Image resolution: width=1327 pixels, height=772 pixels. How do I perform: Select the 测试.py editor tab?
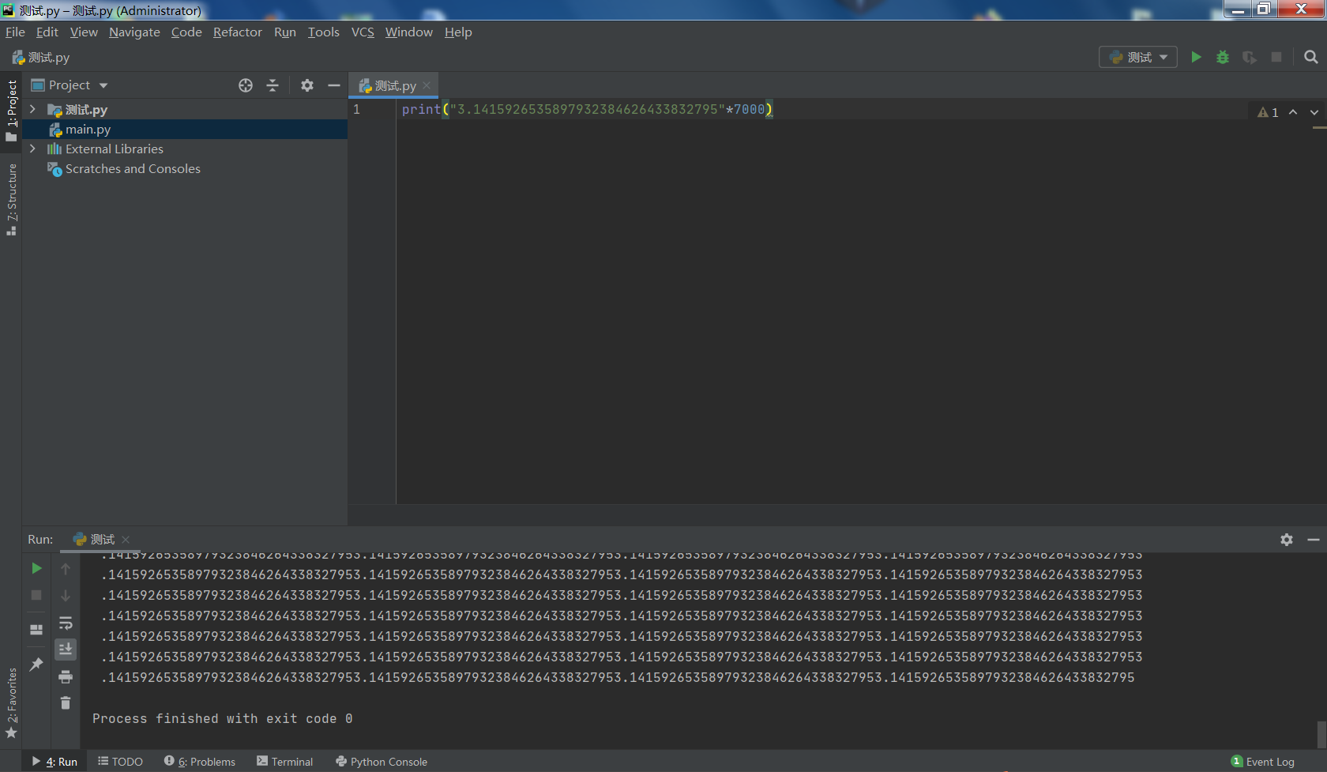click(393, 85)
